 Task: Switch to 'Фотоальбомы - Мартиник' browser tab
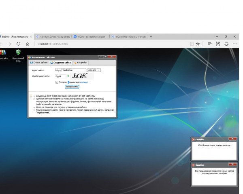click(53, 37)
